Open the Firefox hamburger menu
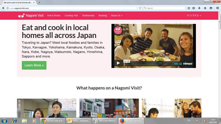 [218, 8]
